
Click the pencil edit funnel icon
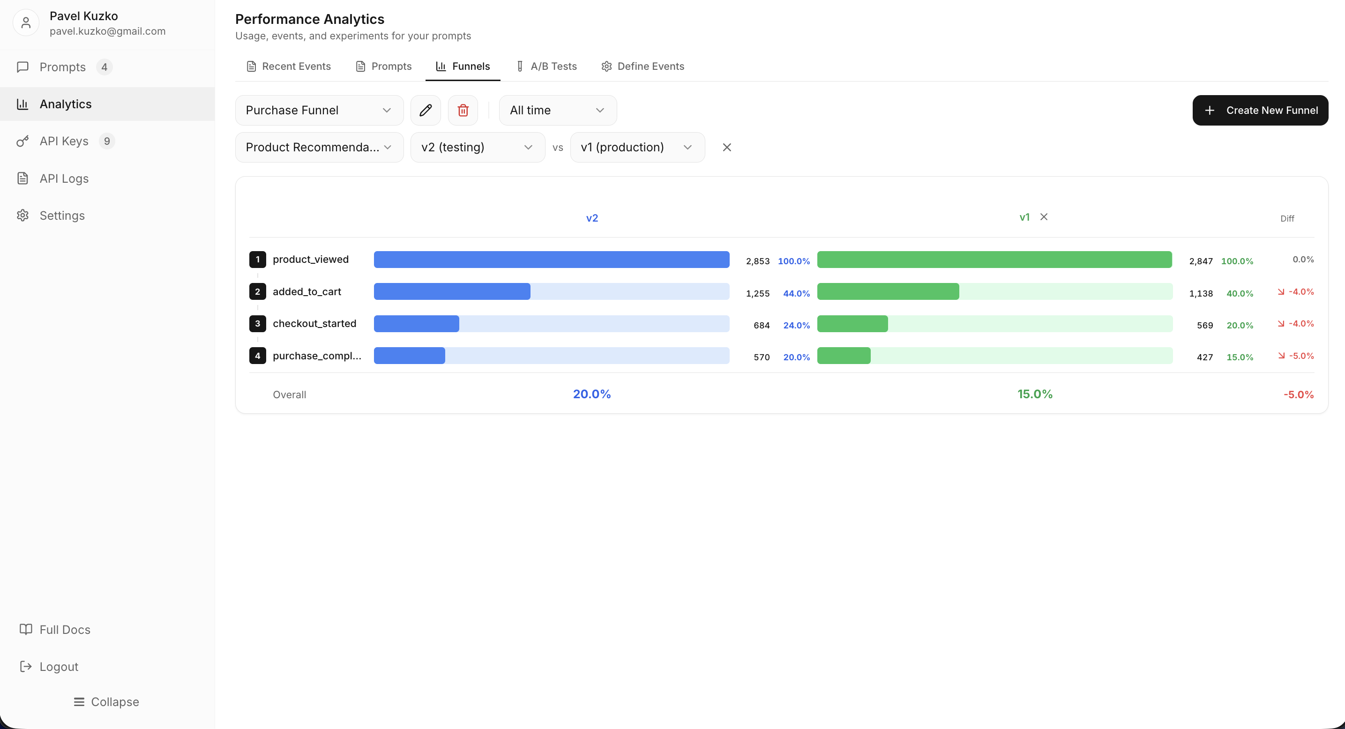coord(426,110)
